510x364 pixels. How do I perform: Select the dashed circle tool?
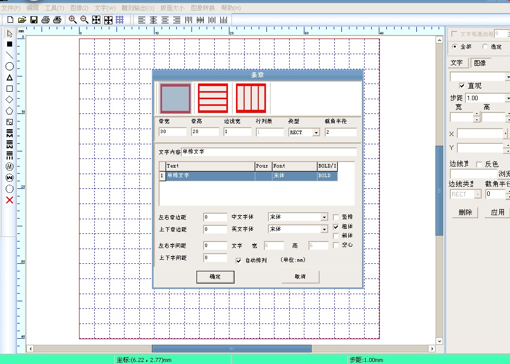(10, 189)
